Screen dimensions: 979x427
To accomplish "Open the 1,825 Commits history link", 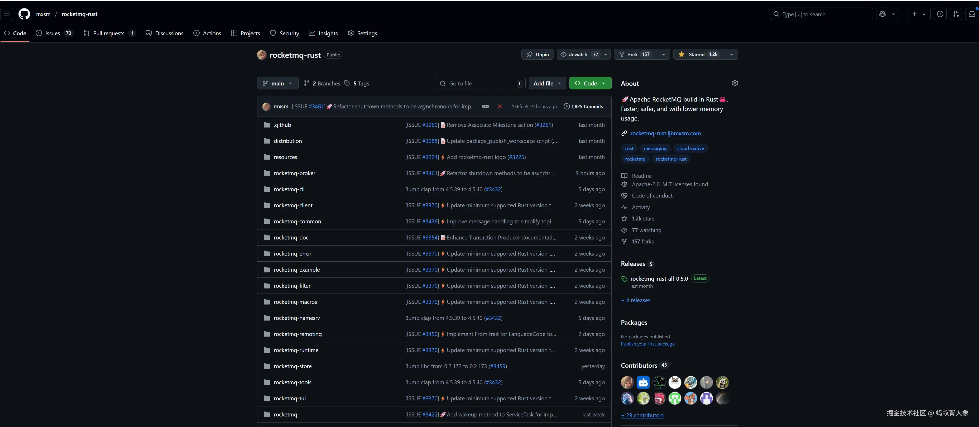I will [x=583, y=106].
